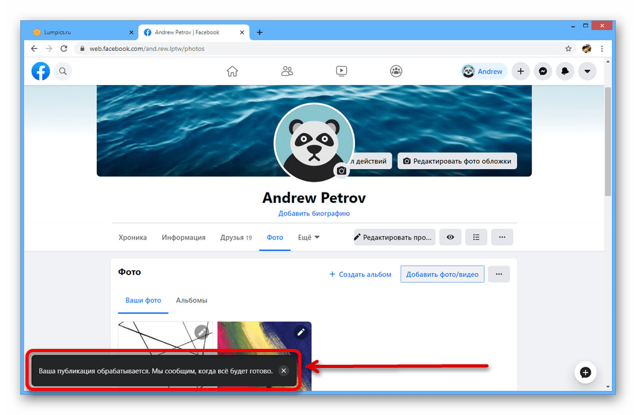Open the Groups icon in top navigation
Viewport: 636px width, 415px height.
tap(396, 71)
